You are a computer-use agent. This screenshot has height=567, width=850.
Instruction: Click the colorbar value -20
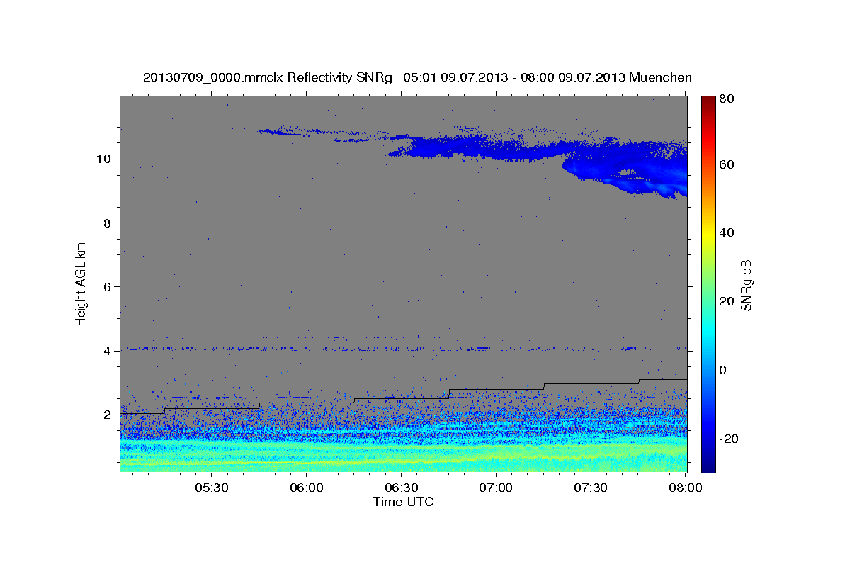[728, 439]
